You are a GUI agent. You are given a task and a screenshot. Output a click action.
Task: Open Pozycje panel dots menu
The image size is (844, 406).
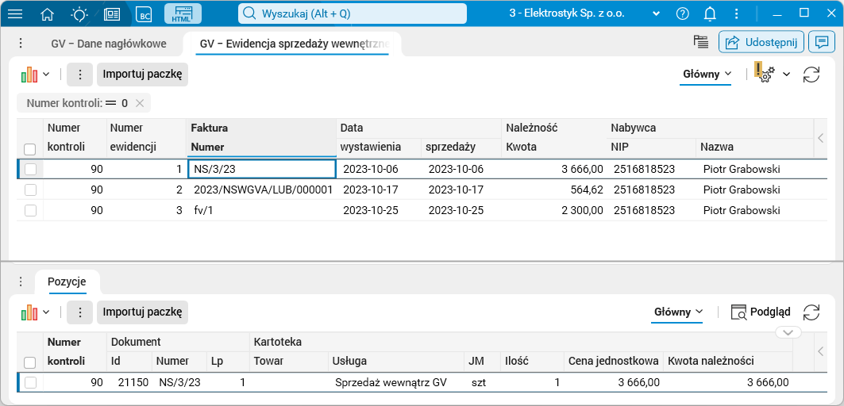pos(20,282)
